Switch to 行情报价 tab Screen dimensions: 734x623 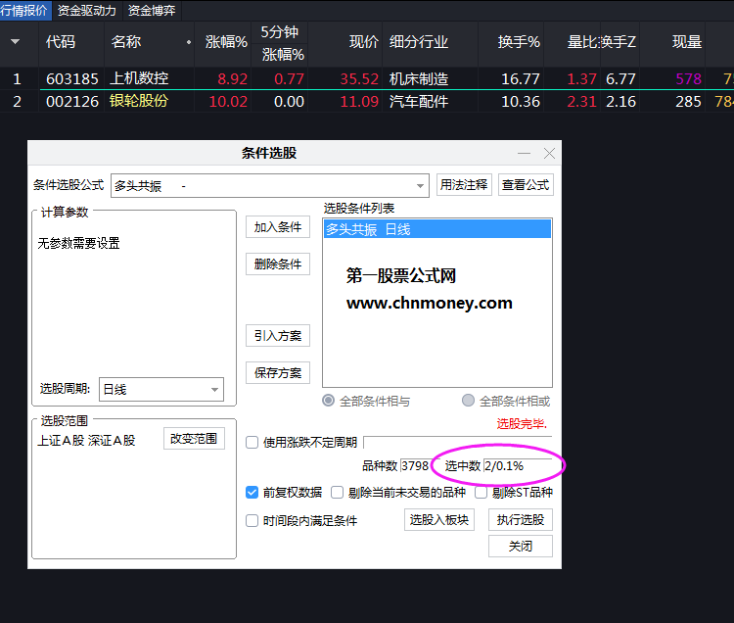(x=23, y=11)
